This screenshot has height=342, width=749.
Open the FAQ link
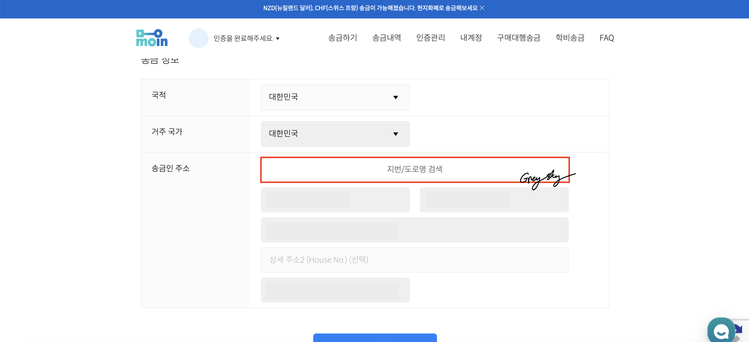[x=607, y=38]
